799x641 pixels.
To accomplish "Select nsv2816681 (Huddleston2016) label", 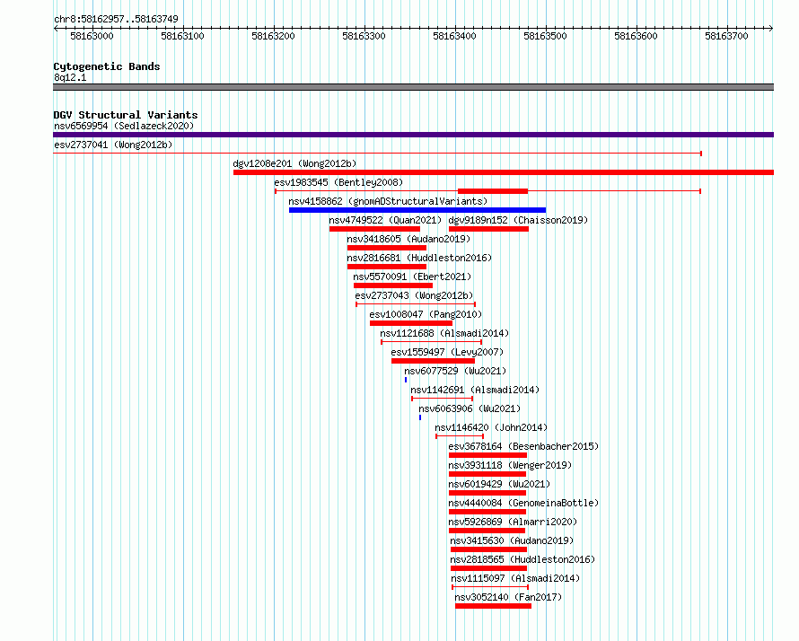I will (419, 258).
